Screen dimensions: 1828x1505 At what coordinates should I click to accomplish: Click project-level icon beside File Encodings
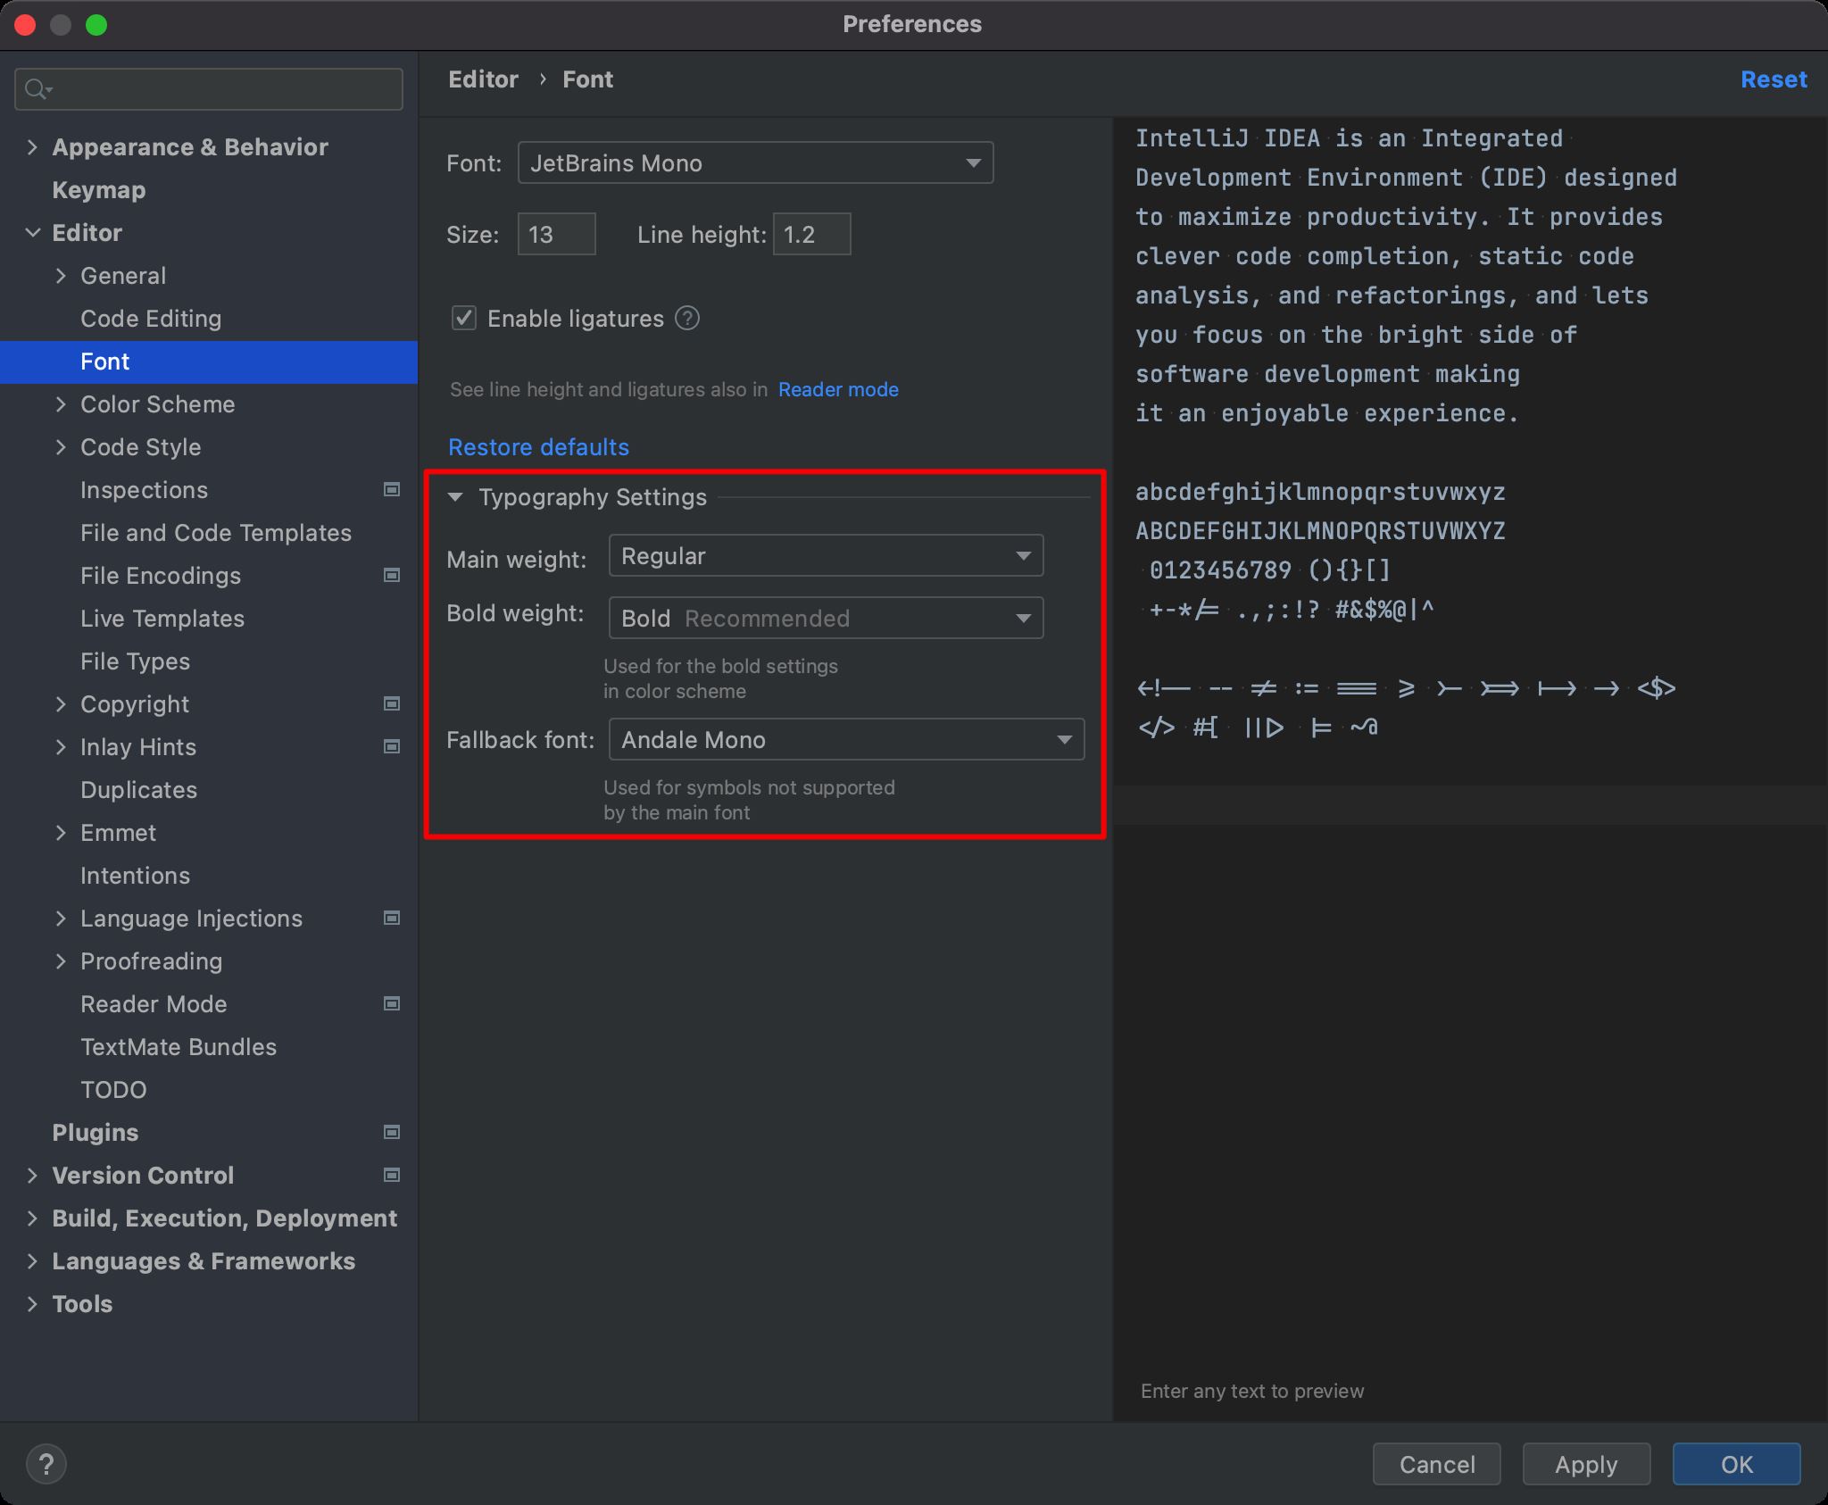tap(391, 575)
